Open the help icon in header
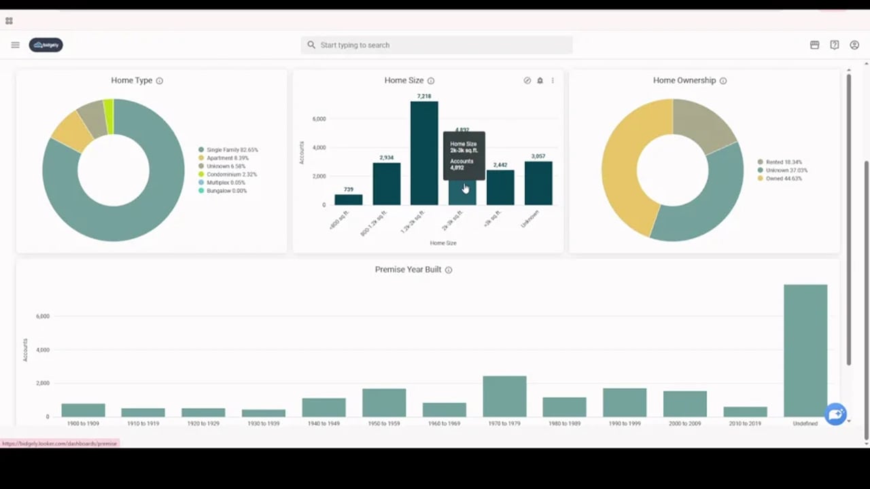This screenshot has height=489, width=870. coord(835,45)
